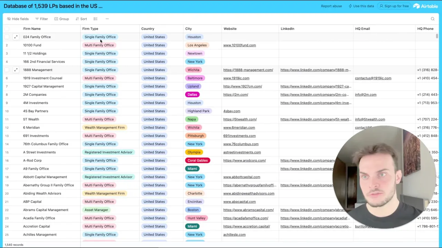The height and width of the screenshot is (248, 442).
Task: Click the Country column header
Action: (x=147, y=29)
